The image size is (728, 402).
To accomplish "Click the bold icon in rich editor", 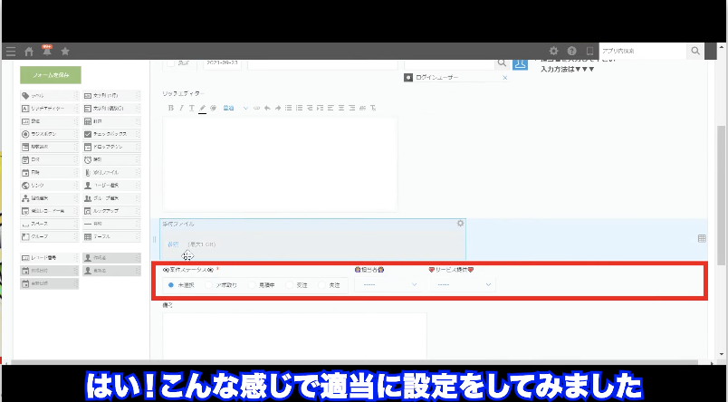I will (x=170, y=108).
